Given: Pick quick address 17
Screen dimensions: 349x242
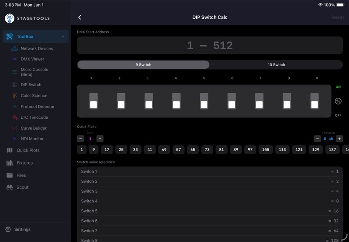Looking at the screenshot, I should [x=107, y=150].
